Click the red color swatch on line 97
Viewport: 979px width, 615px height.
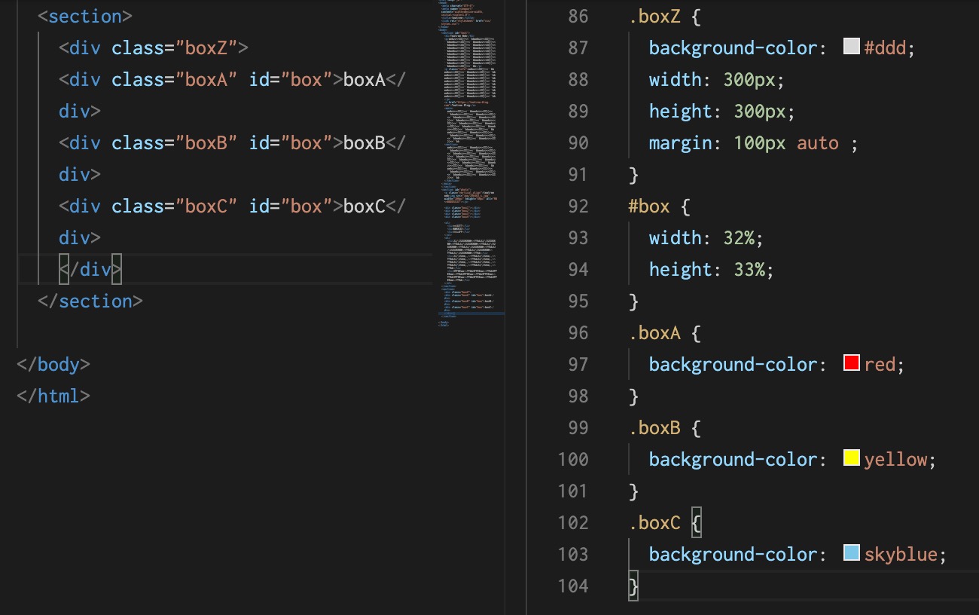(x=850, y=363)
